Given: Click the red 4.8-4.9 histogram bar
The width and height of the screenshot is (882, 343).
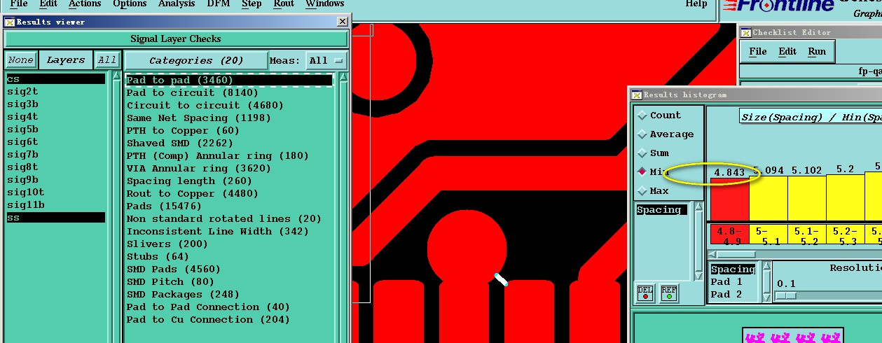Looking at the screenshot, I should [729, 199].
